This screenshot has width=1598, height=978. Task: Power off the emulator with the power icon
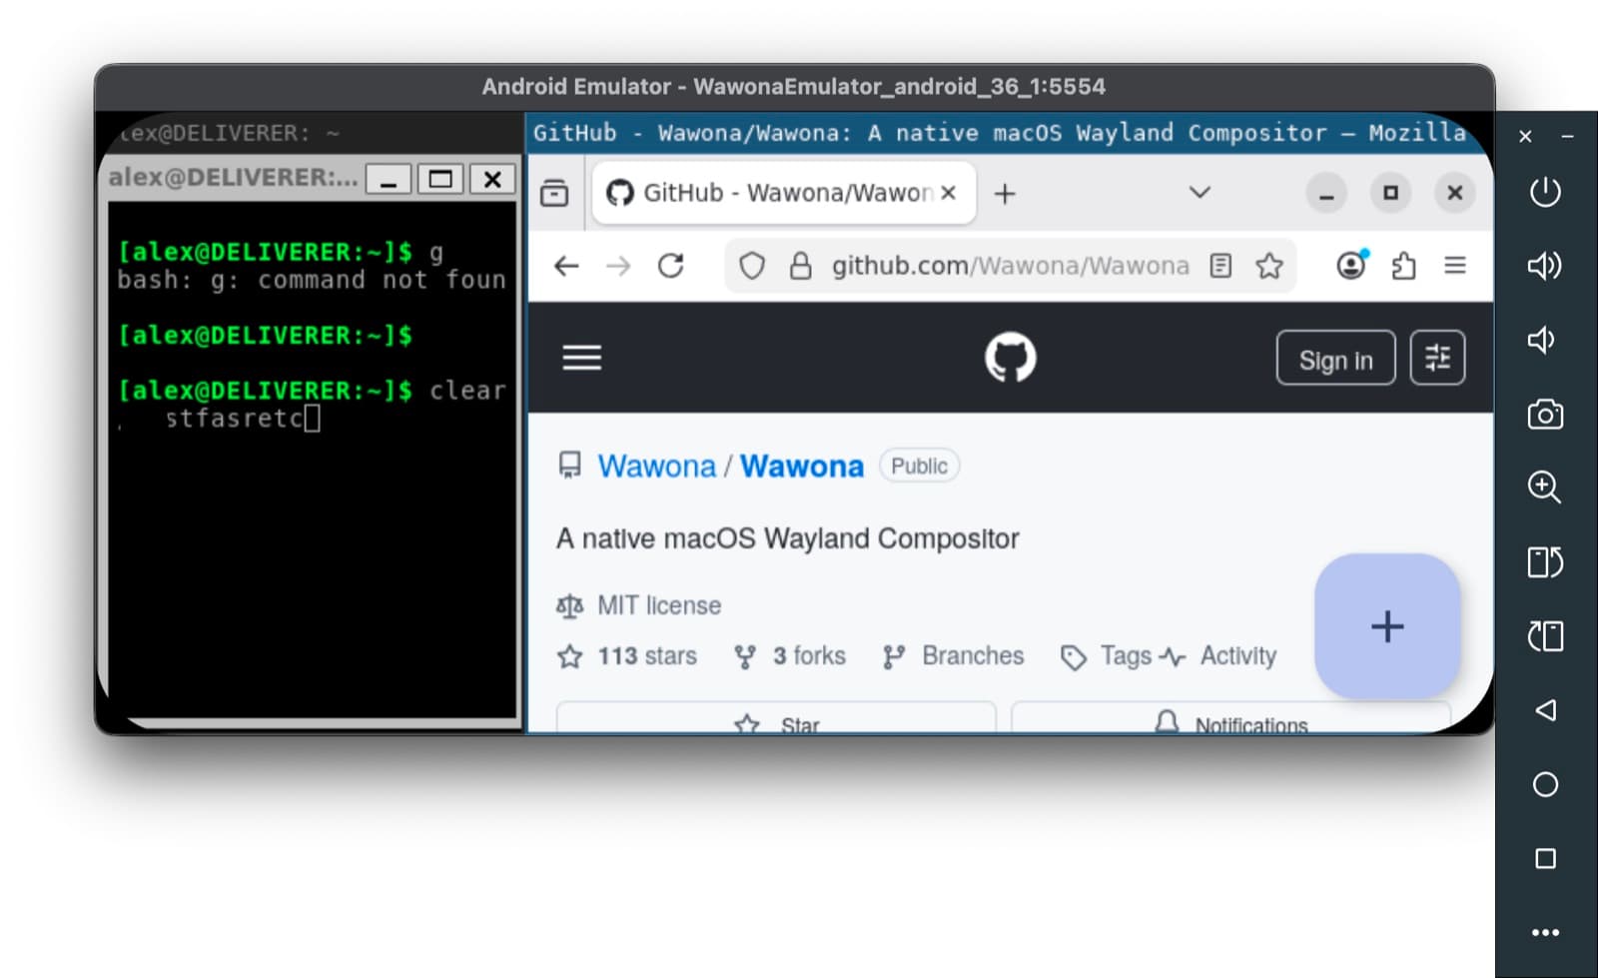tap(1545, 191)
